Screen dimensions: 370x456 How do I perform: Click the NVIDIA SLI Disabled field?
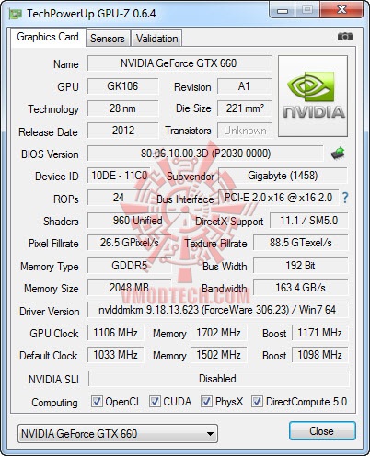218,379
